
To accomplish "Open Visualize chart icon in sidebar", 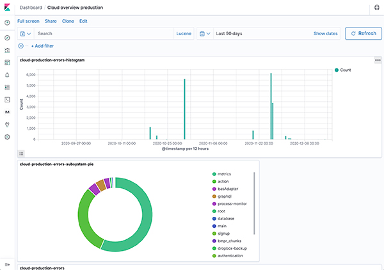I will tap(7, 50).
